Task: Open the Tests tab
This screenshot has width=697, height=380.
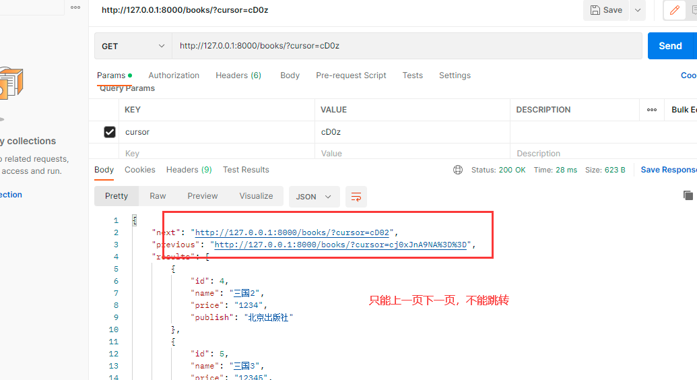Action: point(413,75)
